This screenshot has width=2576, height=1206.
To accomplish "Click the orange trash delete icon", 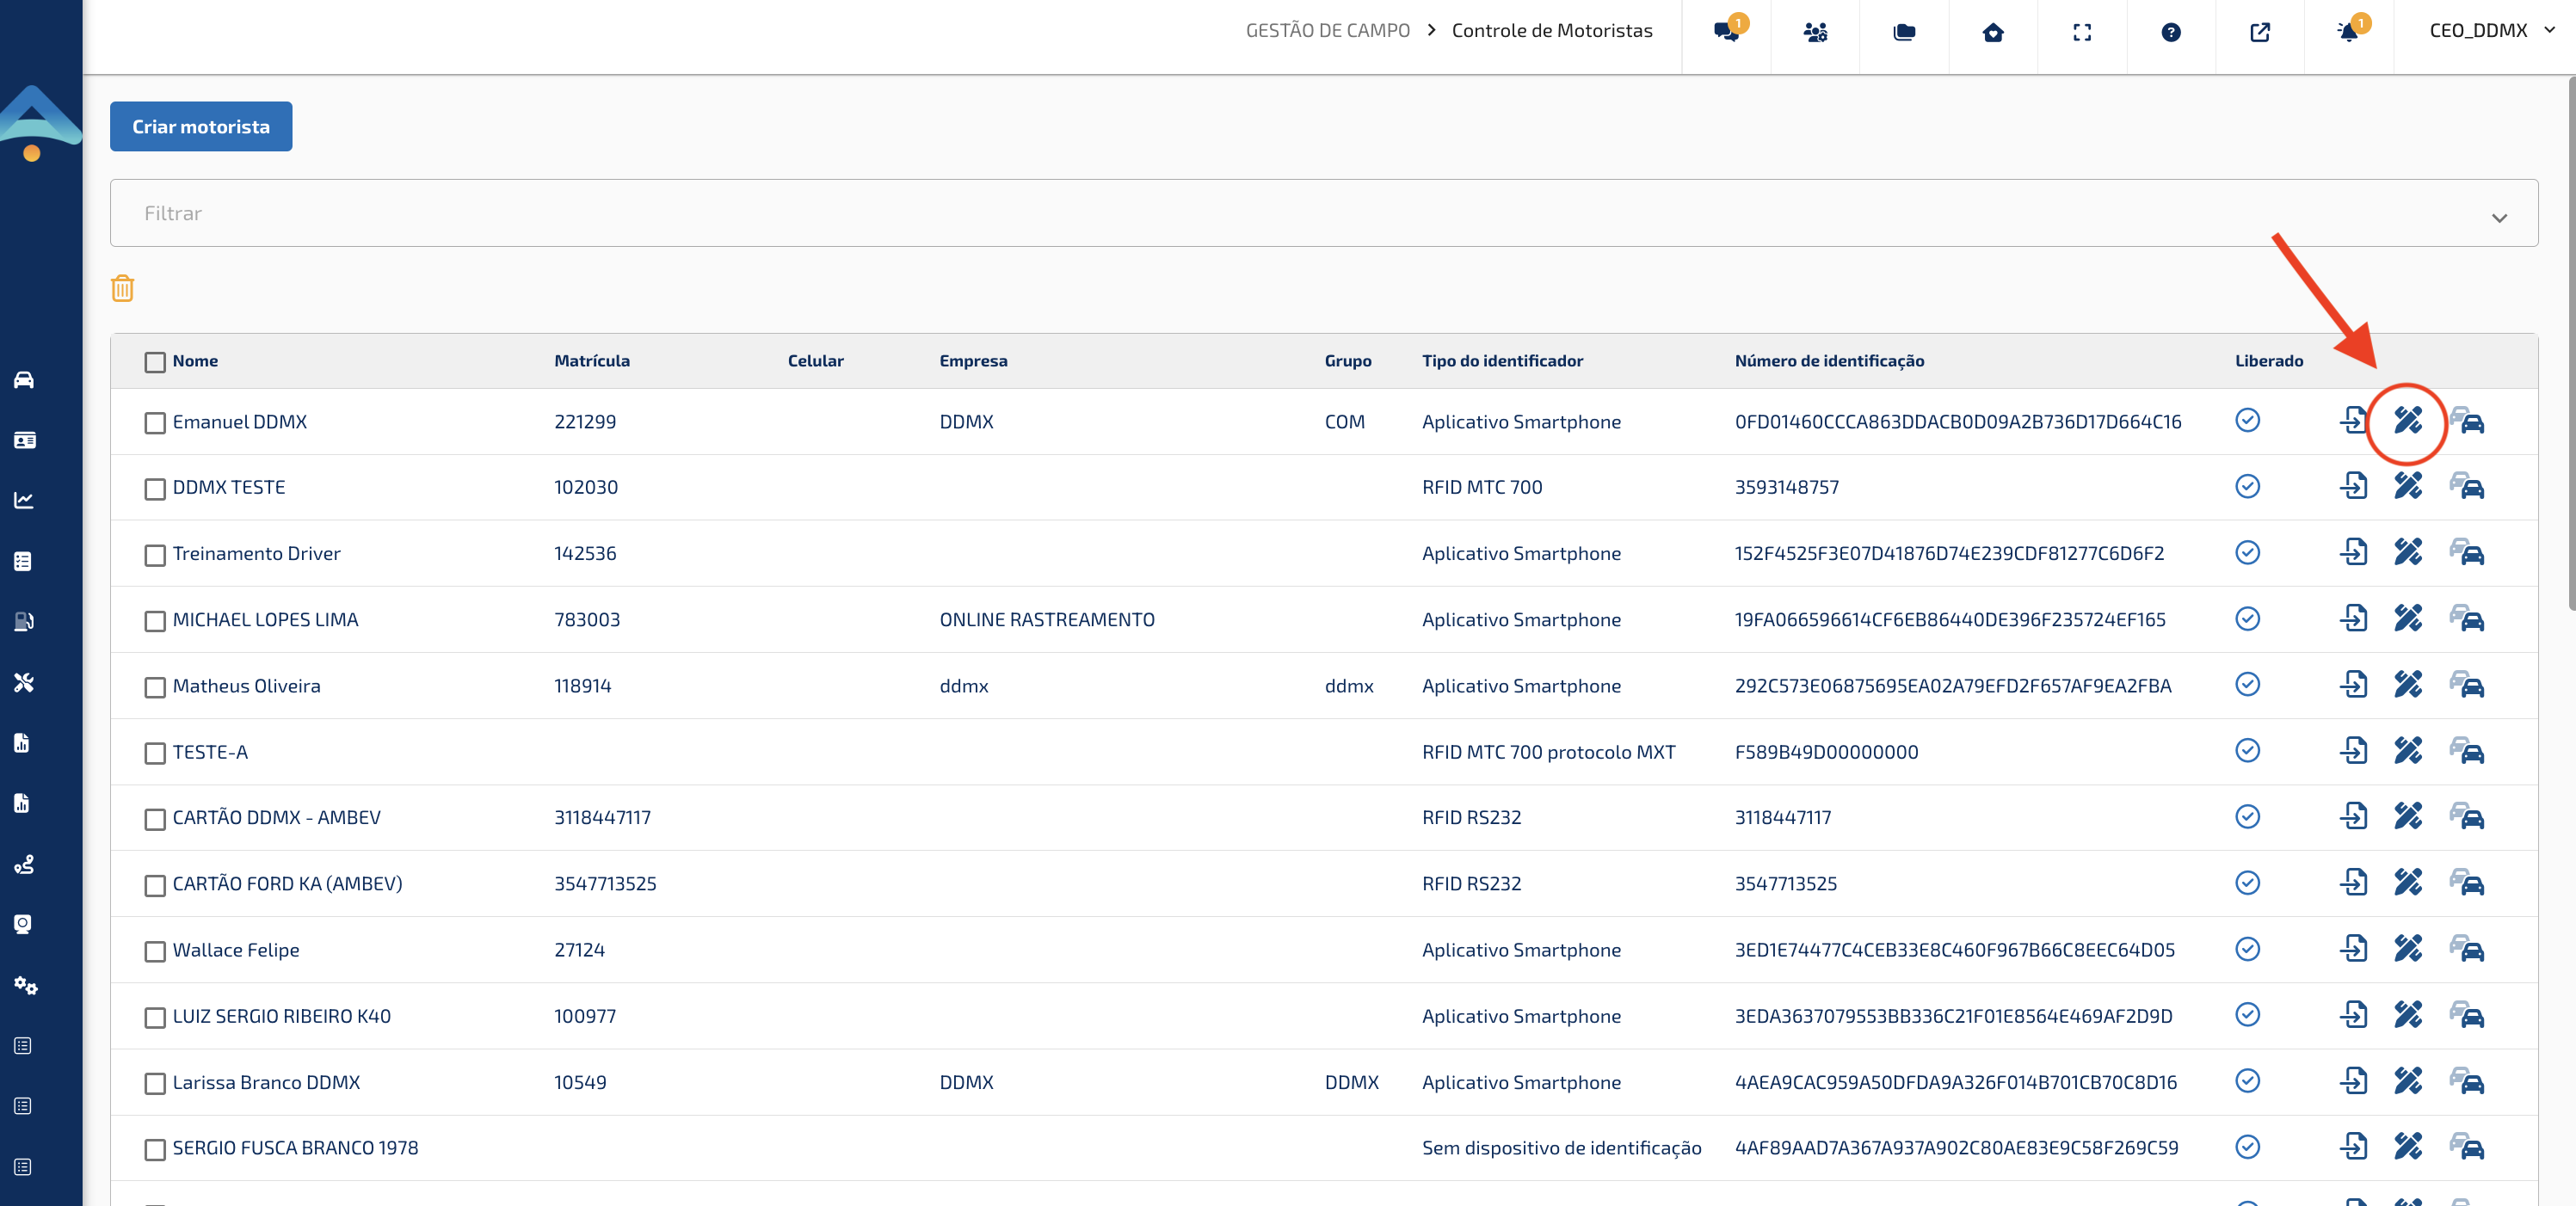I will 122,289.
